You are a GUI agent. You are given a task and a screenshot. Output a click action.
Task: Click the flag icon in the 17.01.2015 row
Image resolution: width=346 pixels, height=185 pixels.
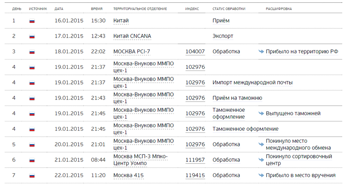pyautogui.click(x=32, y=36)
